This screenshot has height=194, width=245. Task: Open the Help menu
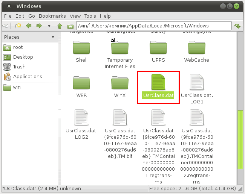click(x=105, y=16)
